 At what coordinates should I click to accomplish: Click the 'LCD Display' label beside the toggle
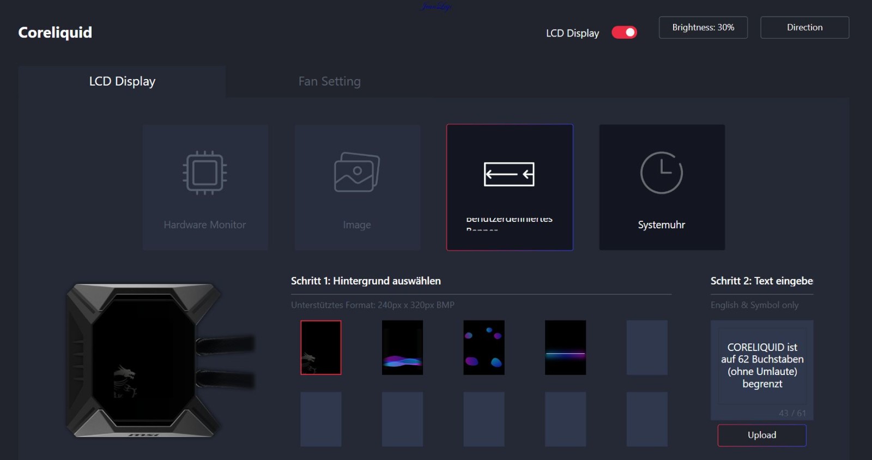tap(572, 33)
